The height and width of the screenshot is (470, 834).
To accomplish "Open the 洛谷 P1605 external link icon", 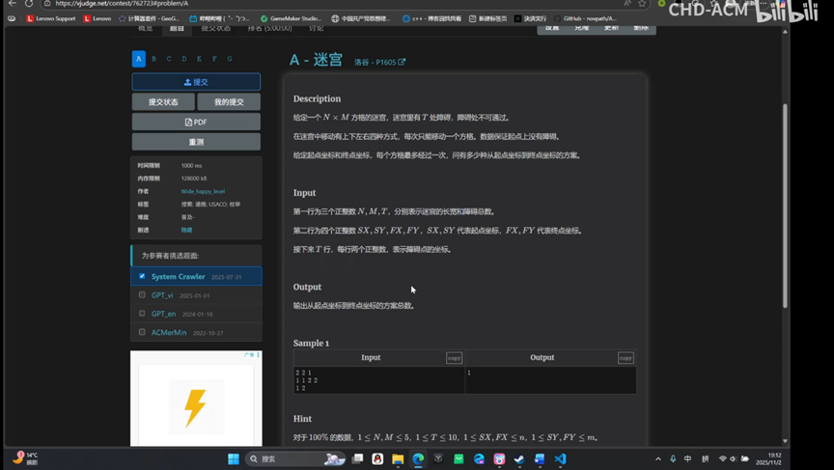I will click(402, 63).
